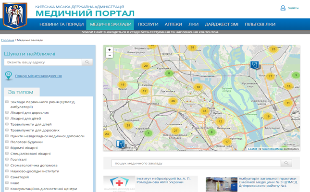The width and height of the screenshot is (310, 192).
Task: Open Ліки menu item
Action: click(x=193, y=24)
